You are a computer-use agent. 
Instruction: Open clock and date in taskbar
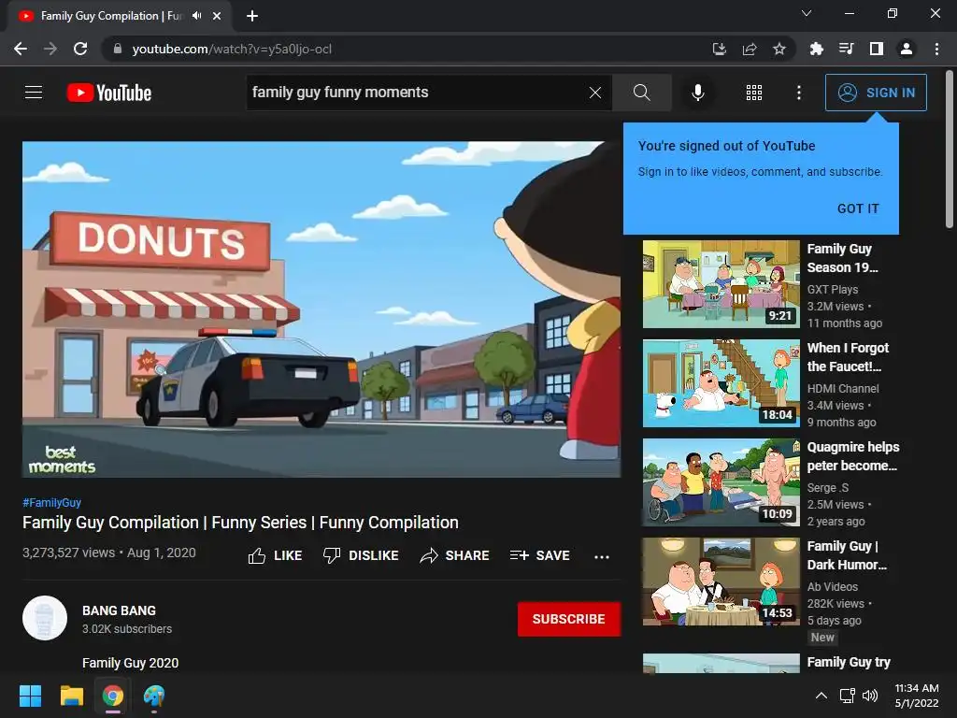pyautogui.click(x=917, y=696)
